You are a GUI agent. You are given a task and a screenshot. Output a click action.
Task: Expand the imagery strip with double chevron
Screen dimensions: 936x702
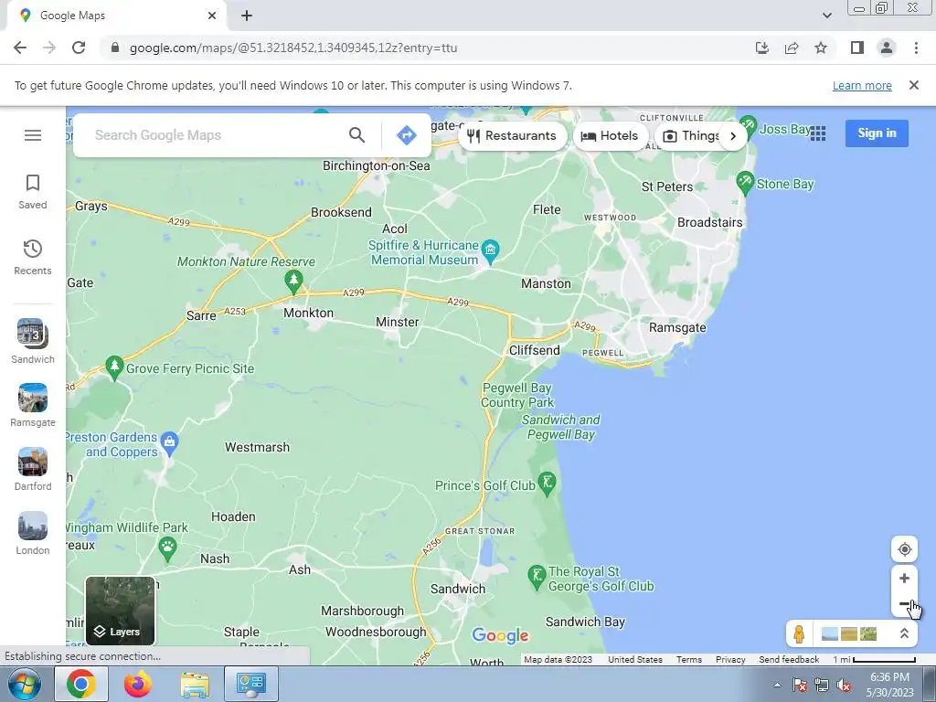[904, 633]
